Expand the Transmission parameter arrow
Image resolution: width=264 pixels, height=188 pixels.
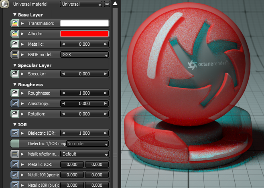(22, 23)
